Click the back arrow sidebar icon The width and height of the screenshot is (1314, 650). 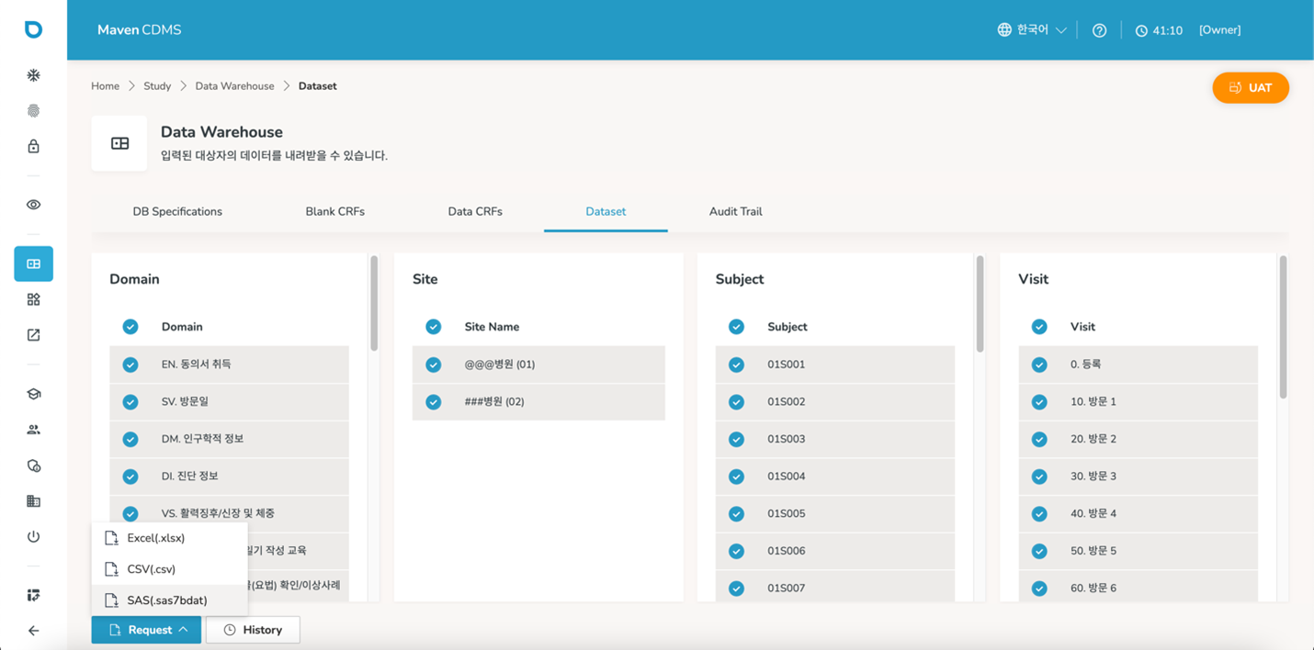[x=33, y=631]
